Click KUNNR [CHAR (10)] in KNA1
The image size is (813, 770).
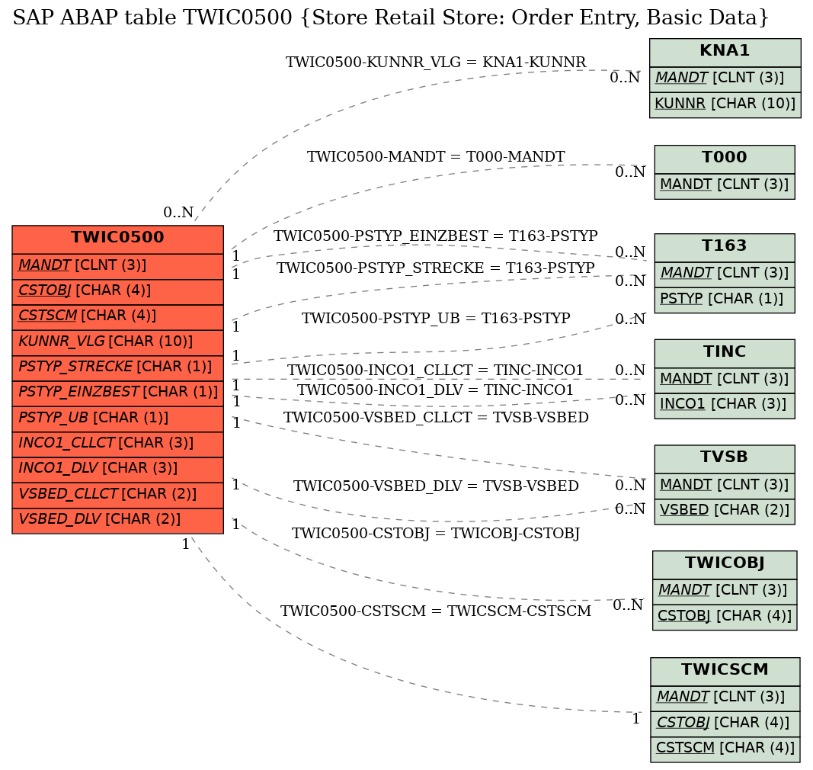725,104
